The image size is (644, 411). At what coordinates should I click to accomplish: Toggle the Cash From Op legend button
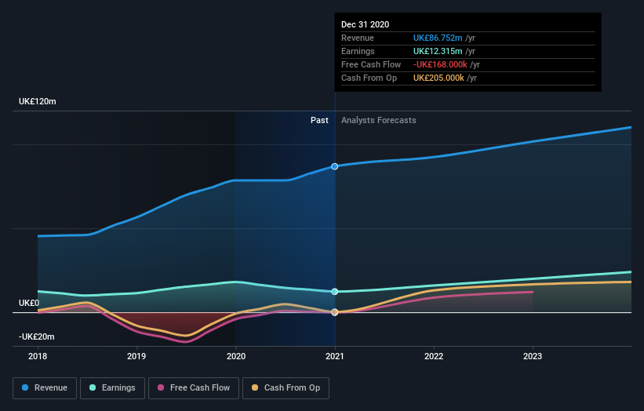[286, 388]
